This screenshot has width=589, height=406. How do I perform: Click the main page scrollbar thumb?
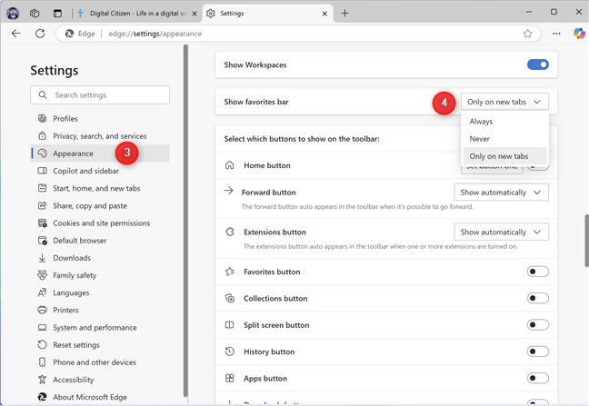(x=586, y=241)
